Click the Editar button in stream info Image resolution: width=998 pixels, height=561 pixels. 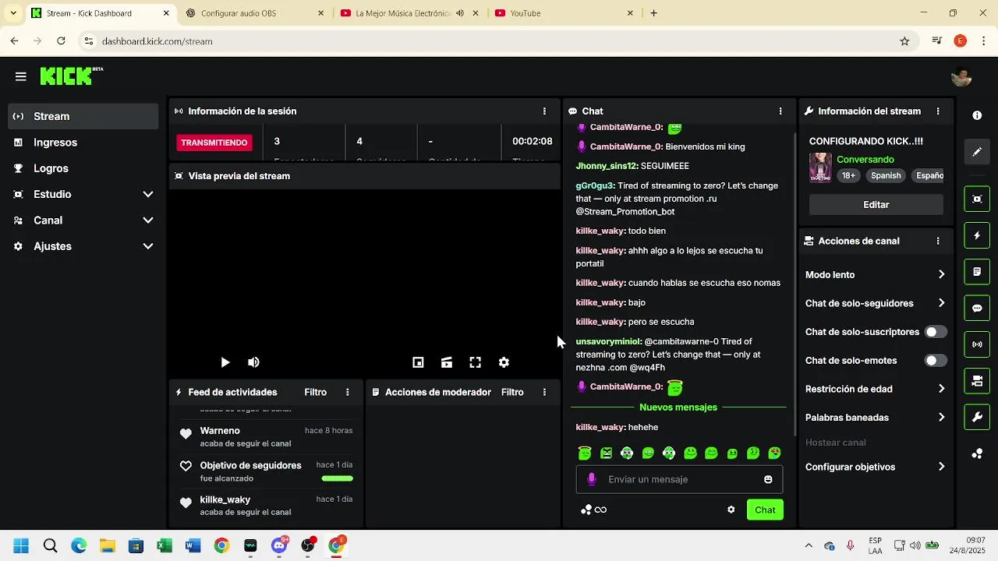click(x=876, y=205)
